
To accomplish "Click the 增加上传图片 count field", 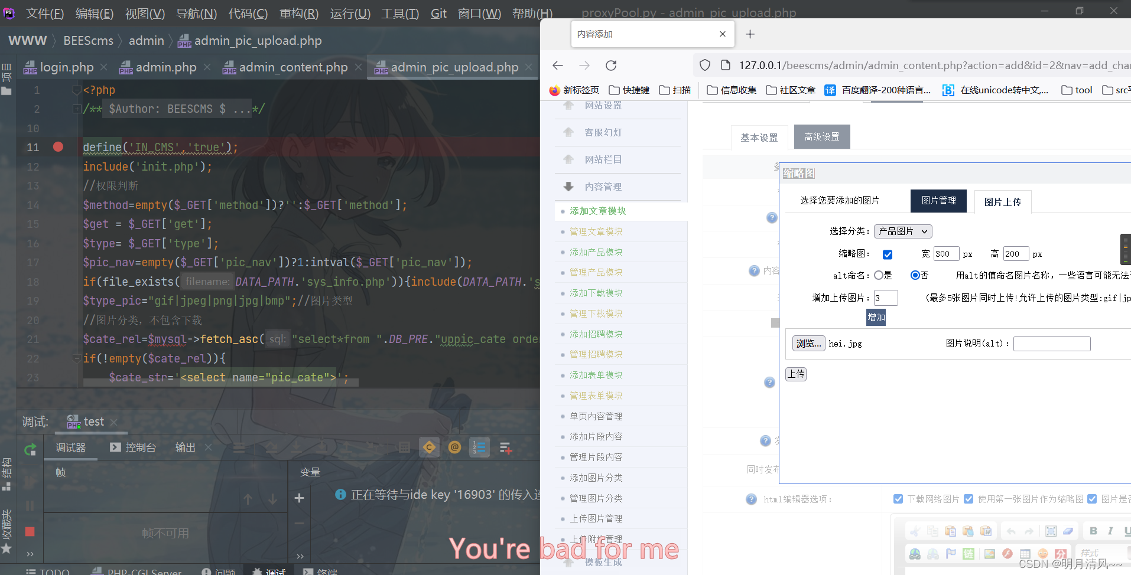I will tap(885, 298).
